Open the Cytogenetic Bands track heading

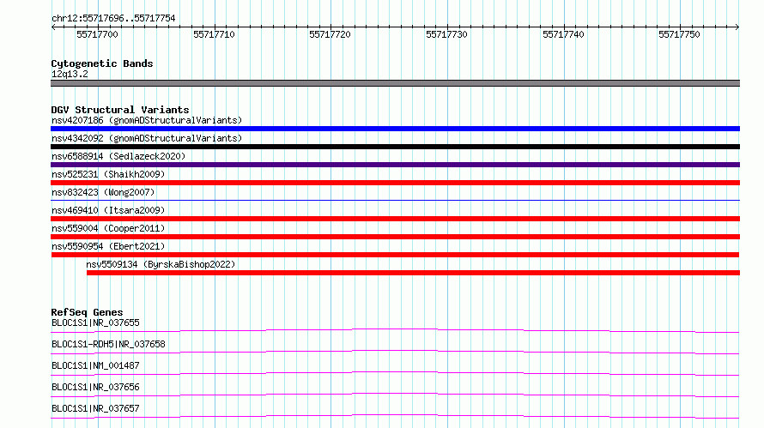(x=102, y=63)
